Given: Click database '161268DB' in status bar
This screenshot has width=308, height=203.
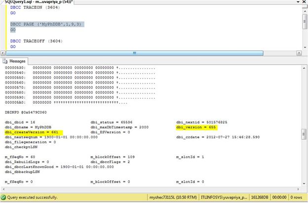Looking at the screenshot, I should point(260,197).
